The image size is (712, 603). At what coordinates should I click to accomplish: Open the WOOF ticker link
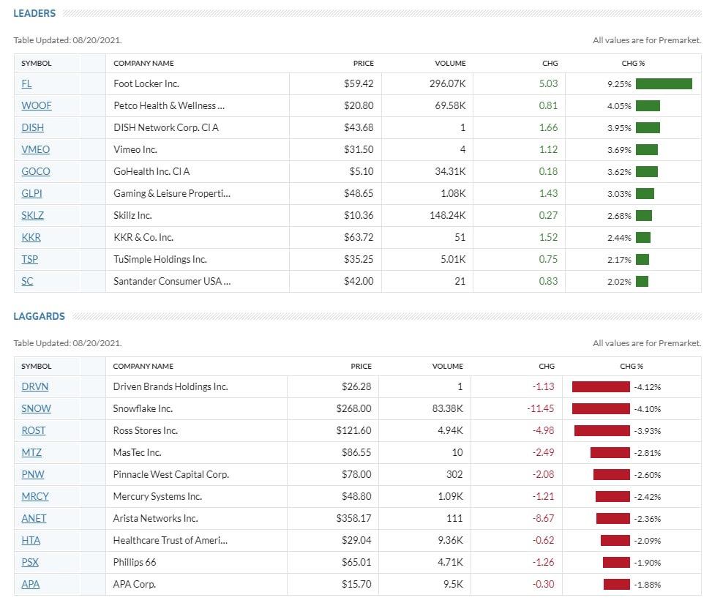37,106
